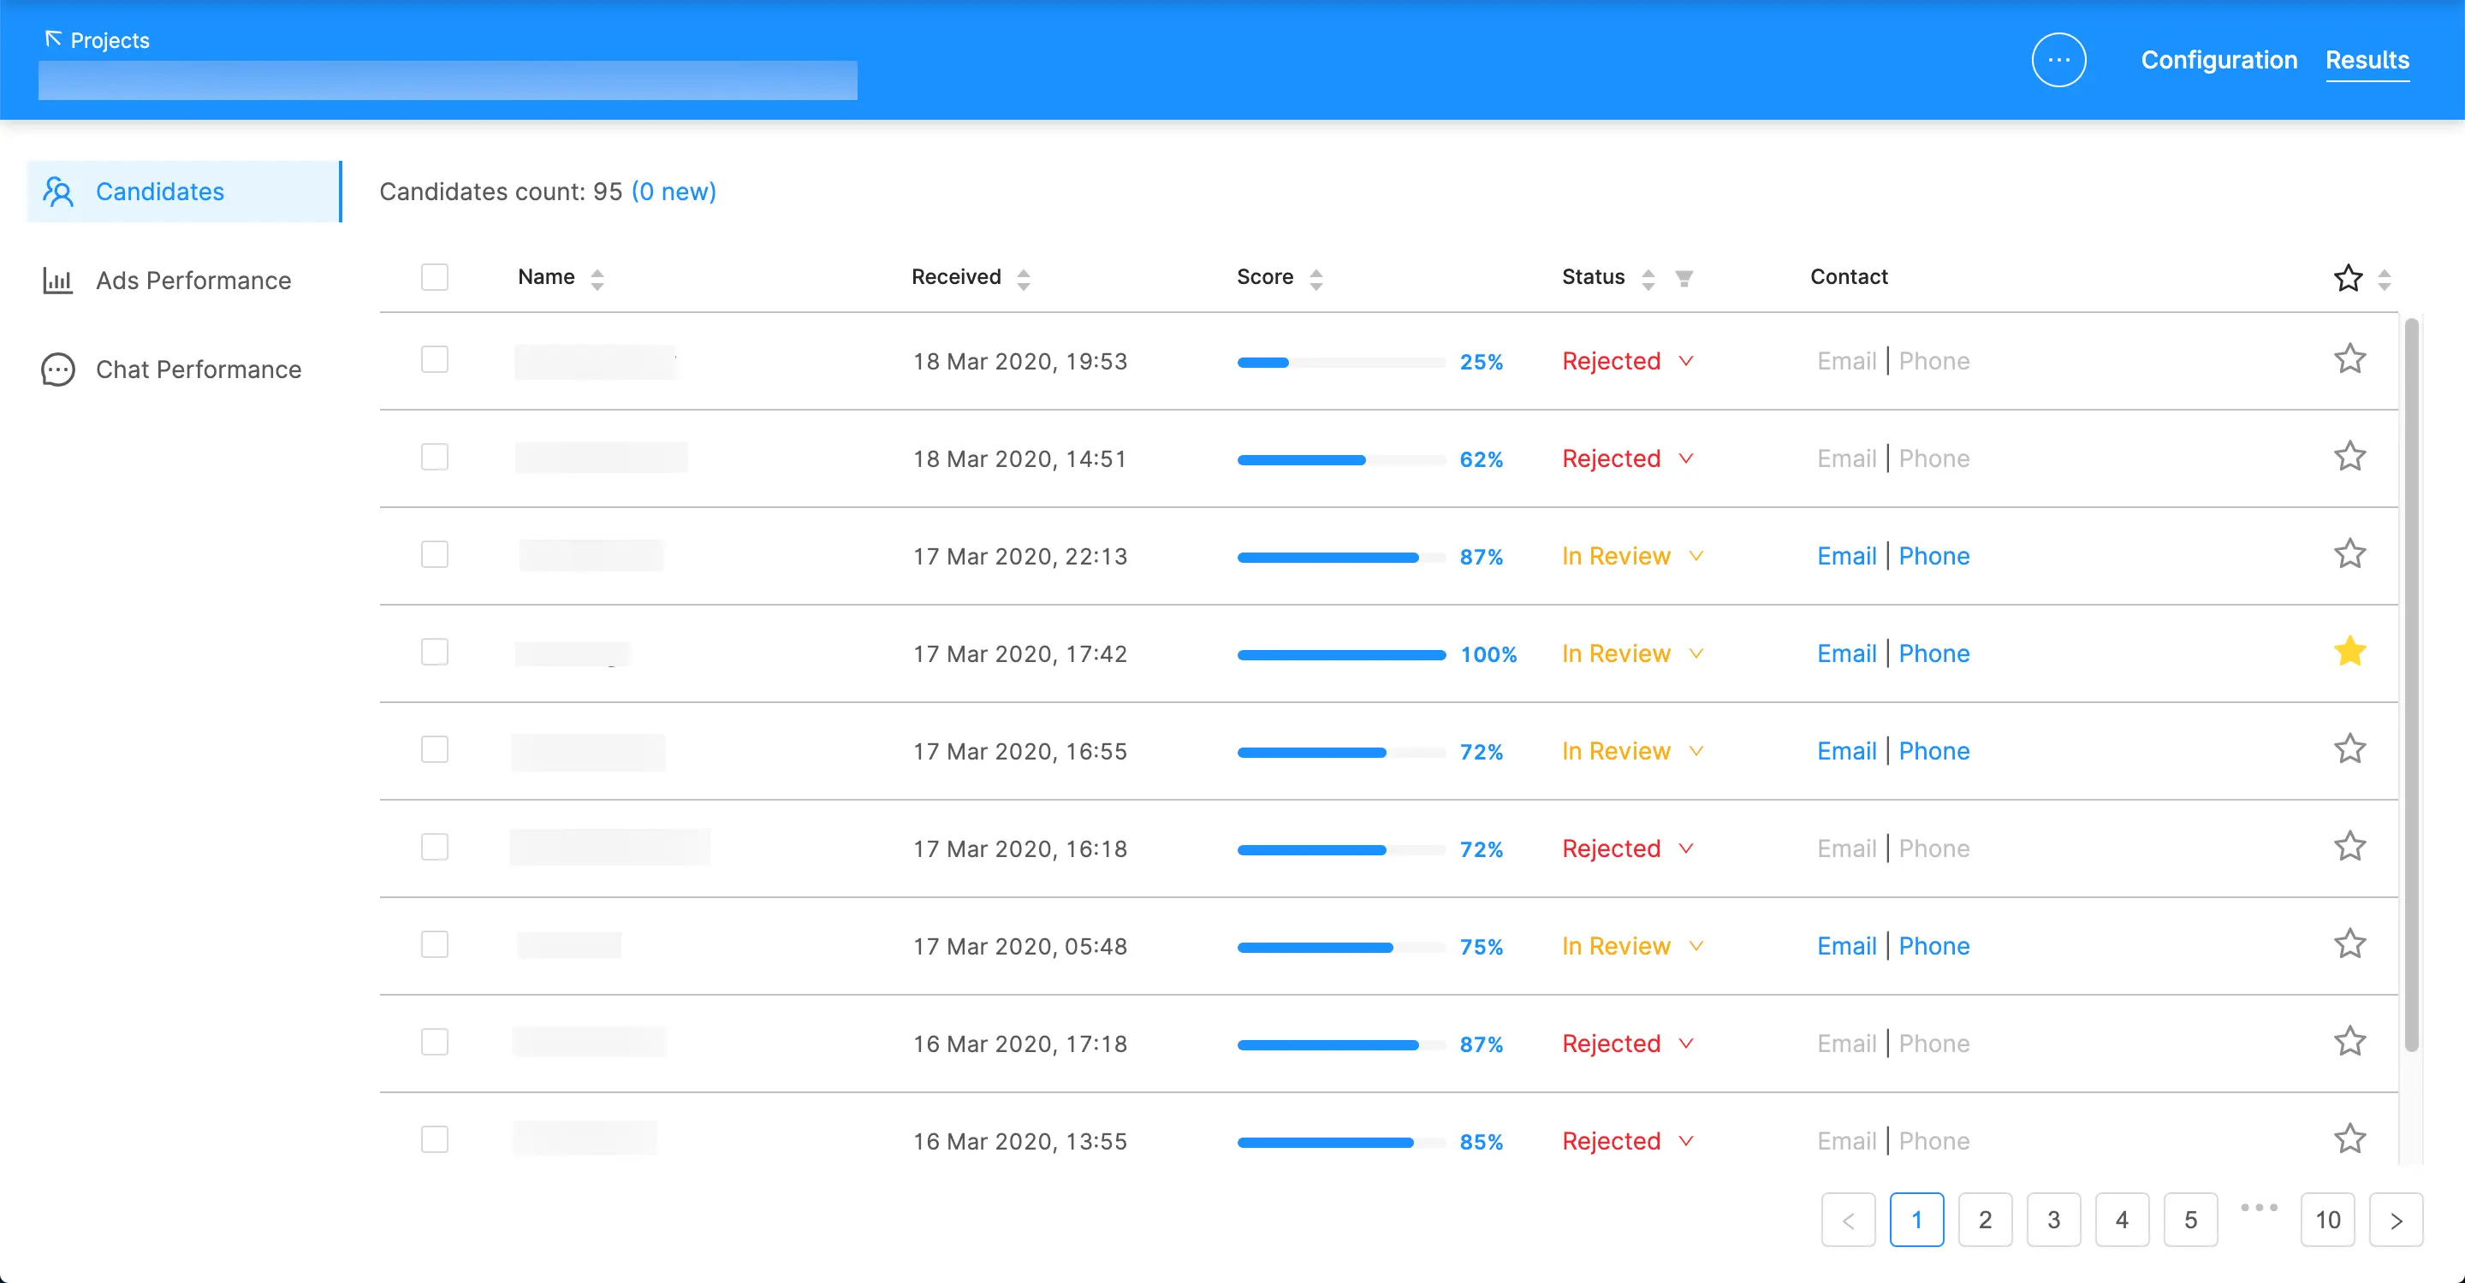Open Ads Performance in the sidebar
Screen dimensions: 2465x1283
(193, 280)
